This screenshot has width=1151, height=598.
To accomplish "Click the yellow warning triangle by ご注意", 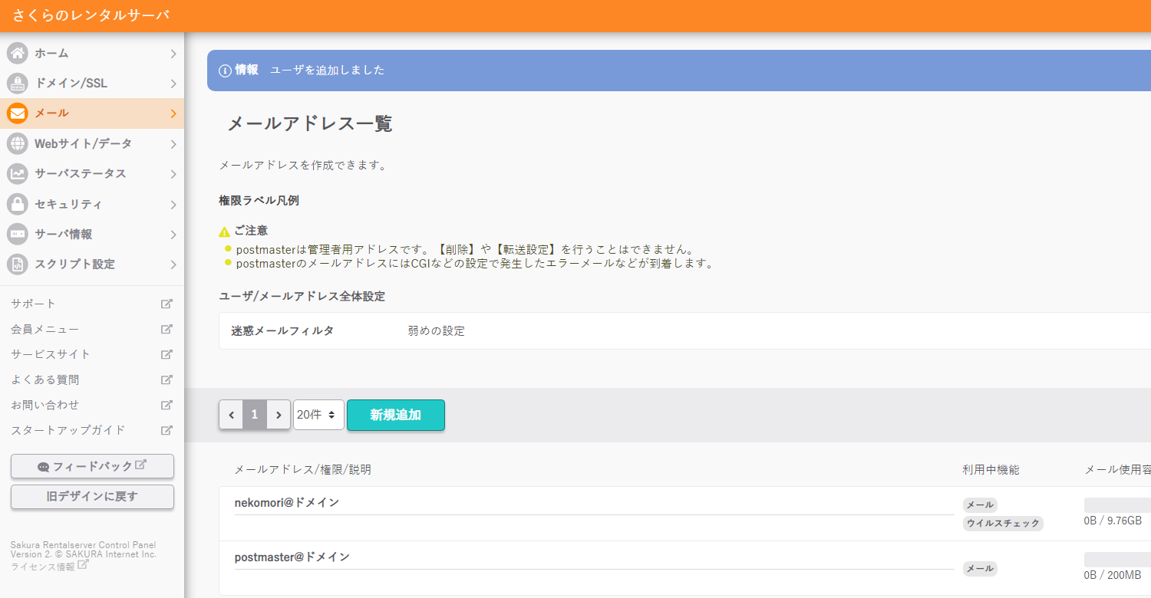I will [x=224, y=232].
